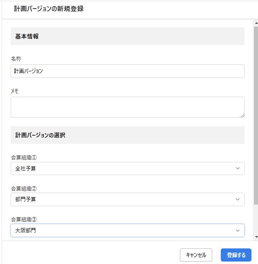Focus the メモ text area
Screen dimensions: 258x264
tap(127, 107)
